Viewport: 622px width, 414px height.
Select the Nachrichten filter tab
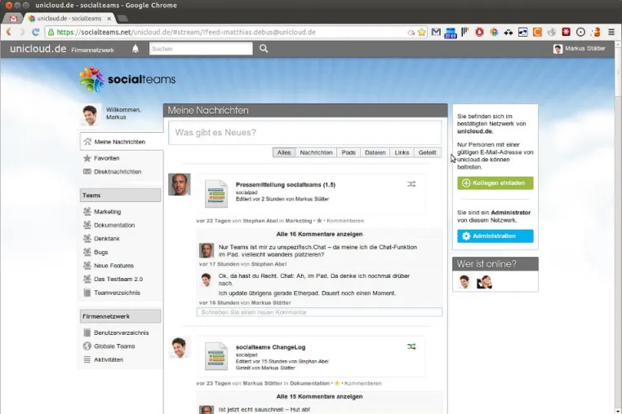coord(316,152)
